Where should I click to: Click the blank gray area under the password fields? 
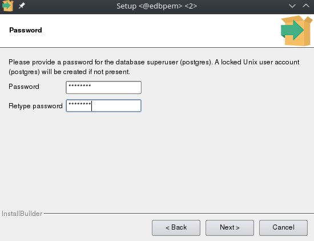point(157,160)
